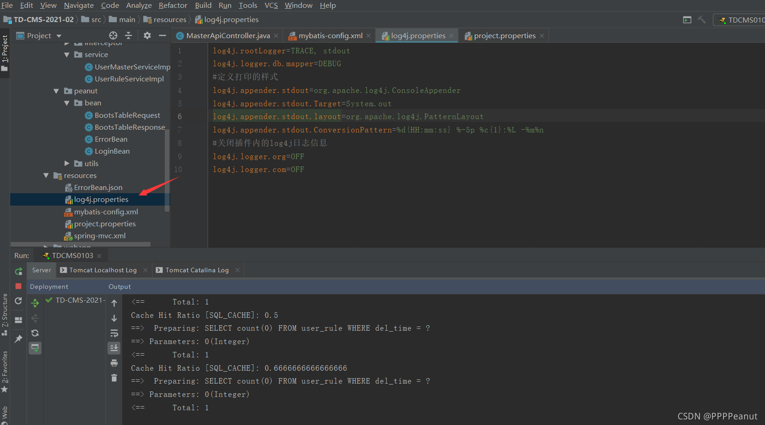Open Project panel settings gear
This screenshot has width=765, height=425.
coord(147,35)
